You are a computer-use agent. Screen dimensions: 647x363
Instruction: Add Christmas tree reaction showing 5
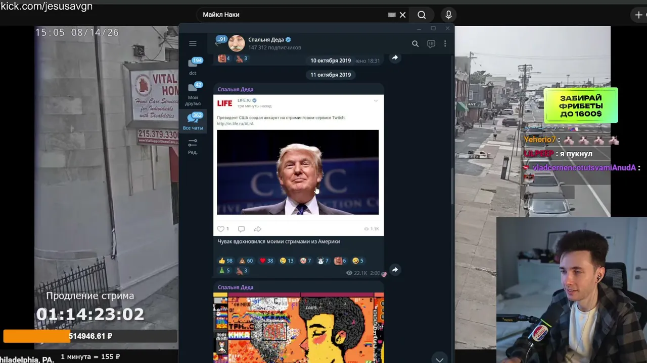coord(224,271)
